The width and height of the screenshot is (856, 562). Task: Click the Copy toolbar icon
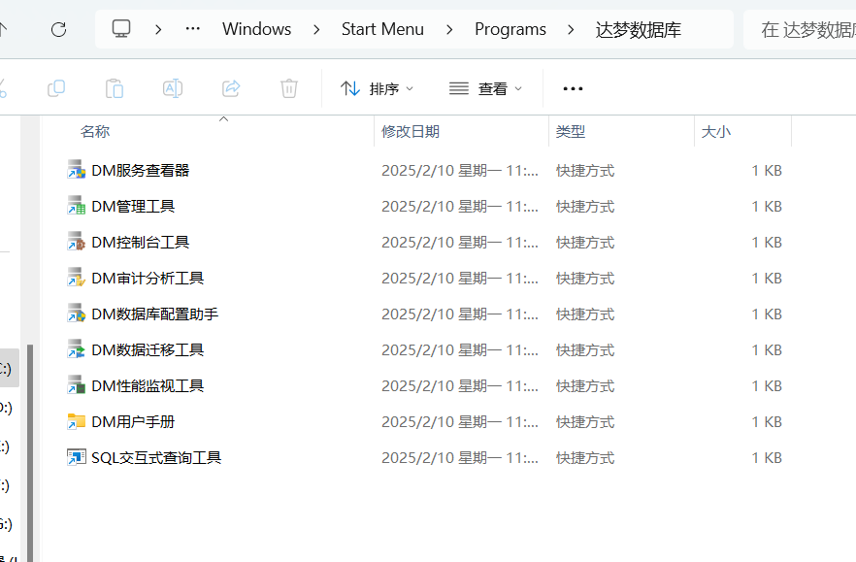(56, 88)
